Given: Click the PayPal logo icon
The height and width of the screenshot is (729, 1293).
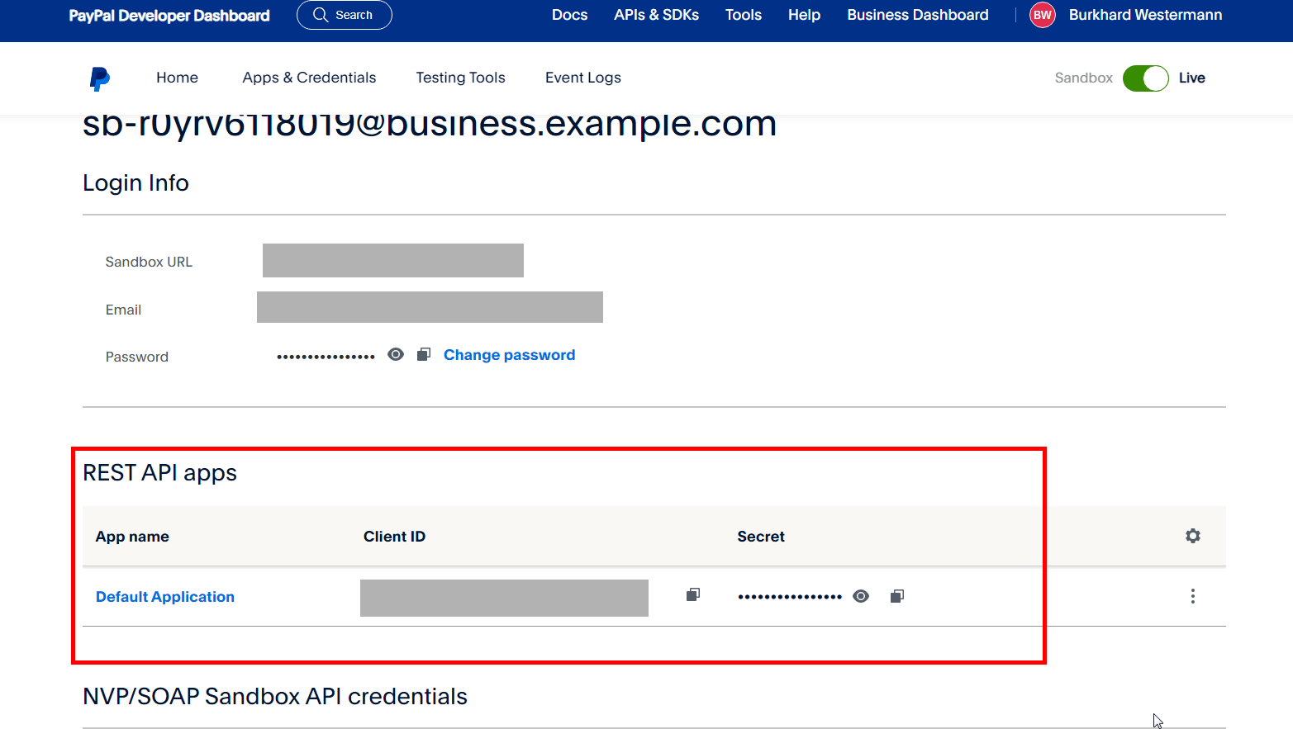Looking at the screenshot, I should point(100,78).
